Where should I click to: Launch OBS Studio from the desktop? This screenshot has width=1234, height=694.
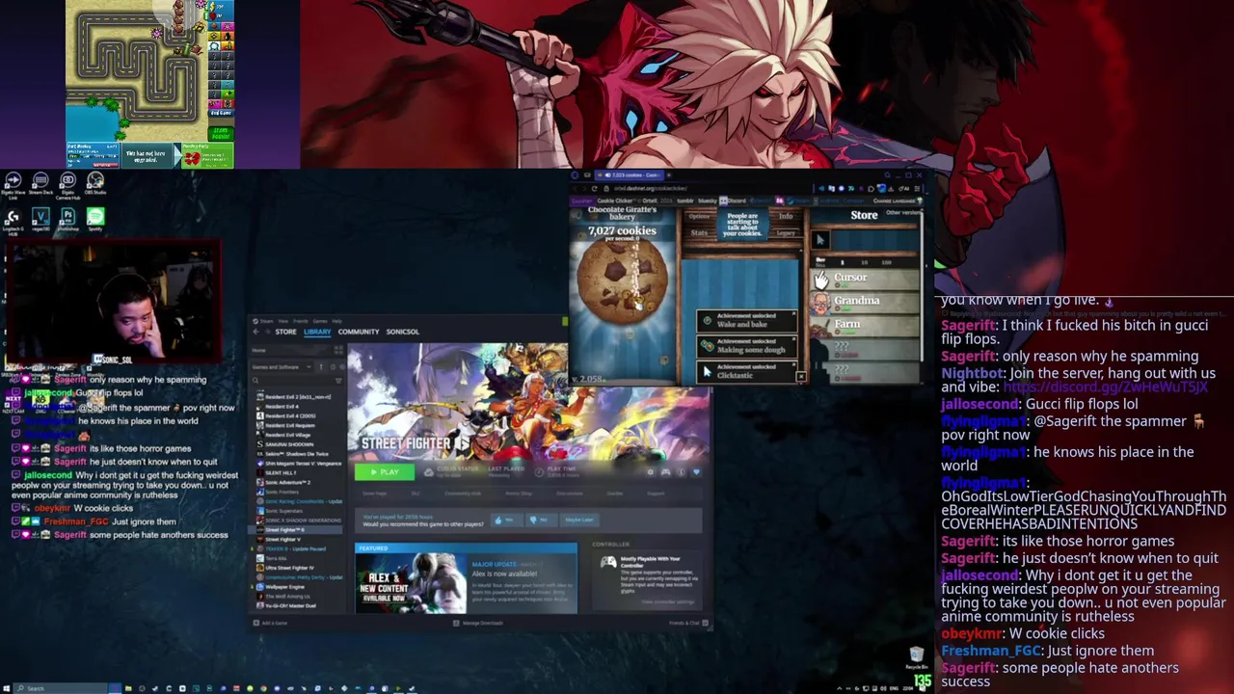[x=94, y=183]
